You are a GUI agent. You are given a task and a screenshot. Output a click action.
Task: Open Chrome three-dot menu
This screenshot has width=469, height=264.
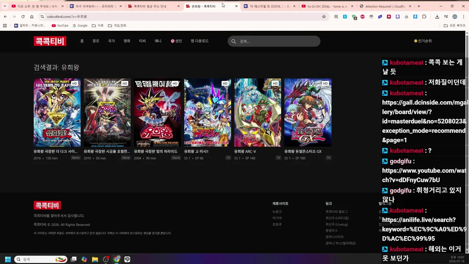tap(464, 16)
